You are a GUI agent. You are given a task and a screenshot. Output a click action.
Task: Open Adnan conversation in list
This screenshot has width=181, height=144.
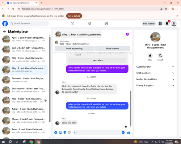point(24,110)
